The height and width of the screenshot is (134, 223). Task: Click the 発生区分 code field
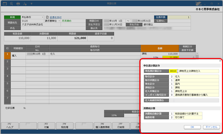point(171,84)
